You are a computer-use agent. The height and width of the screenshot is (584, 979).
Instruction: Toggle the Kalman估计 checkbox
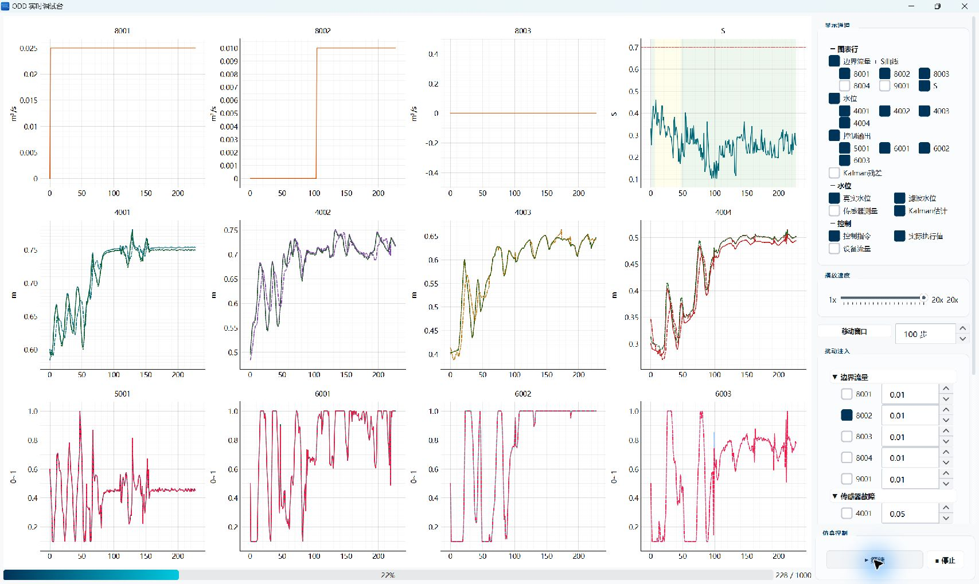coord(899,210)
